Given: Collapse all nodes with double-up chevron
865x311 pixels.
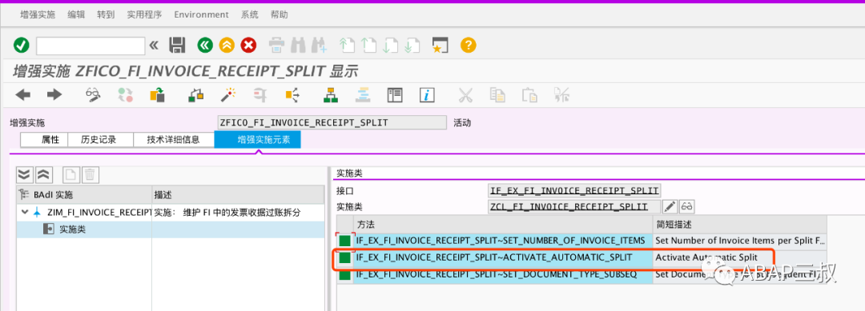Looking at the screenshot, I should tap(43, 176).
